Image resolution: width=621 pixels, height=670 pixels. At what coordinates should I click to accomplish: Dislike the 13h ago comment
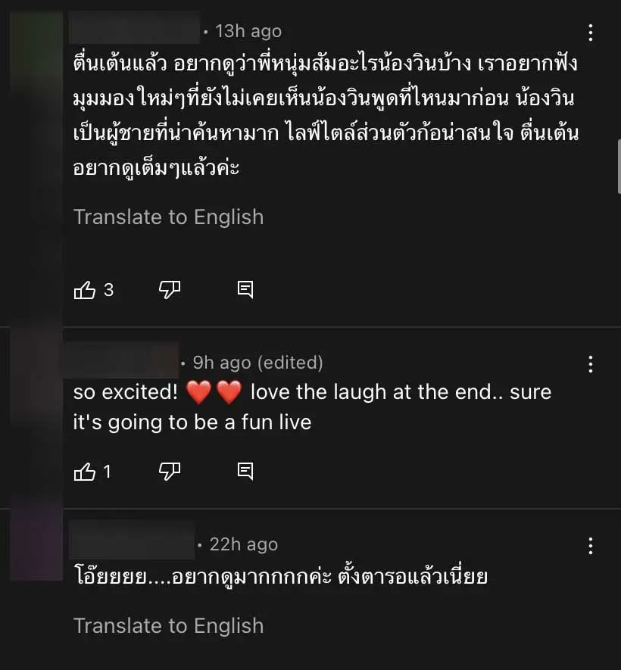pos(170,290)
